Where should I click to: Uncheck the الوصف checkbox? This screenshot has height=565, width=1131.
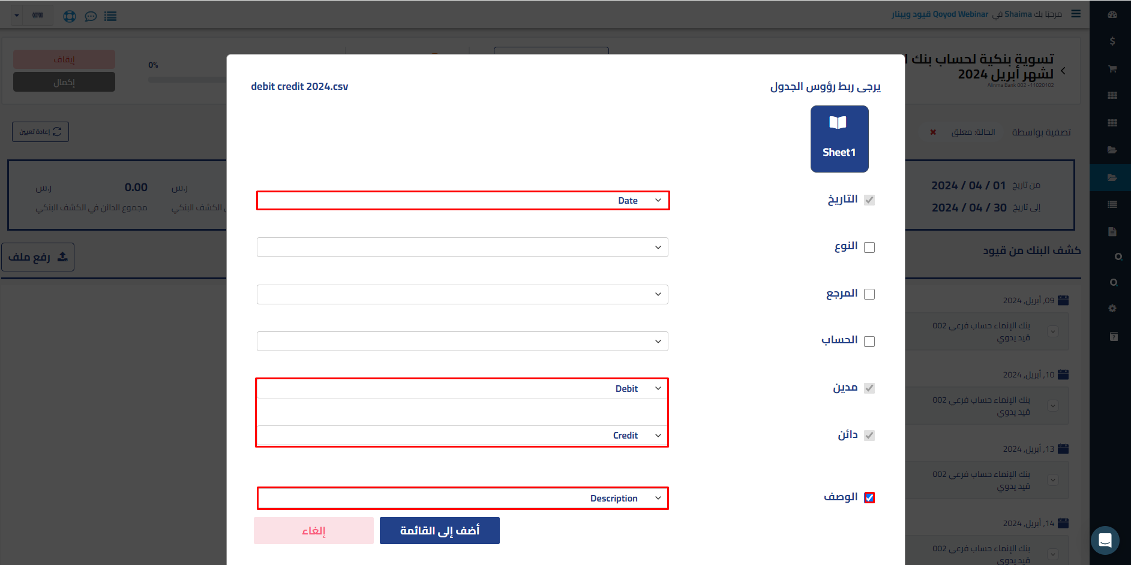(869, 497)
